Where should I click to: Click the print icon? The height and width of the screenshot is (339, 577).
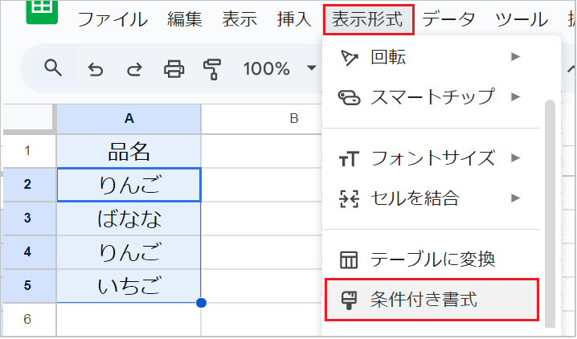click(x=174, y=69)
